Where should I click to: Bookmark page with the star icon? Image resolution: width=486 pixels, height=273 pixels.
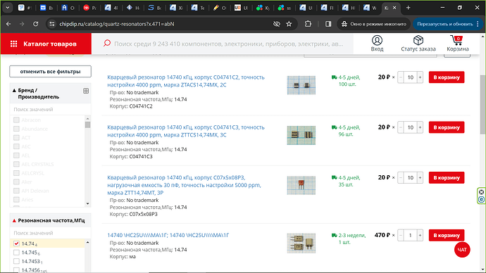point(289,24)
